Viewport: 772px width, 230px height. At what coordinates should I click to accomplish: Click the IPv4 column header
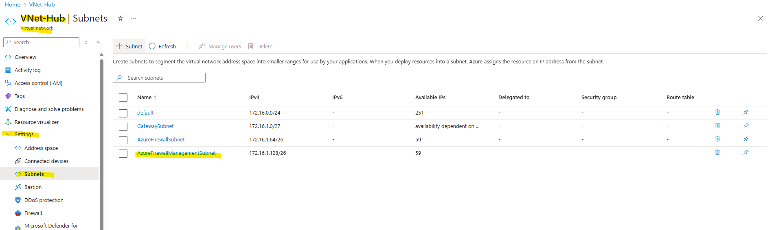pyautogui.click(x=254, y=97)
